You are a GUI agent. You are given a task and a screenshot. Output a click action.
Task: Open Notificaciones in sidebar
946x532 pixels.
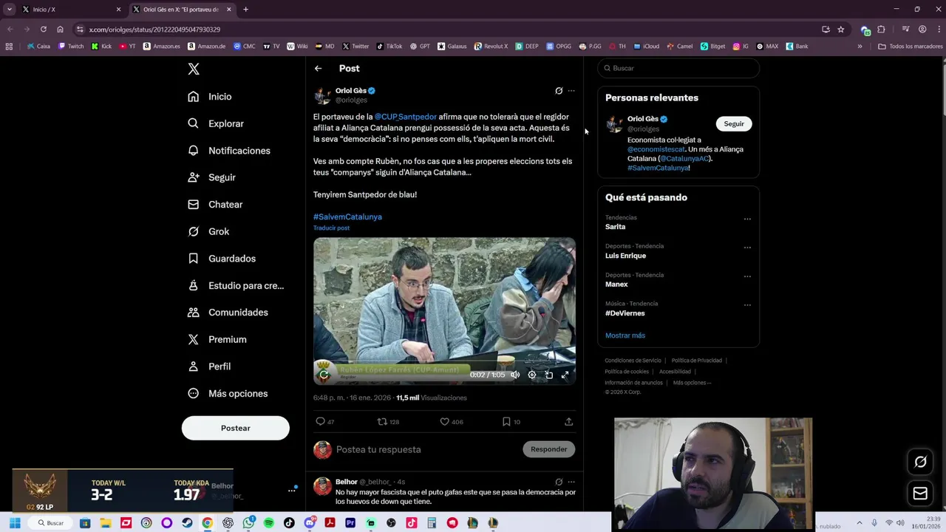[229, 151]
